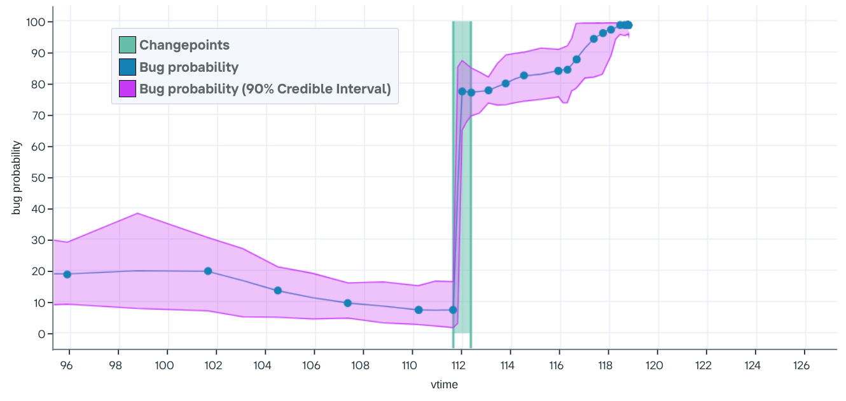Select the data point near vtime 113.8
The height and width of the screenshot is (401, 846).
[x=506, y=83]
